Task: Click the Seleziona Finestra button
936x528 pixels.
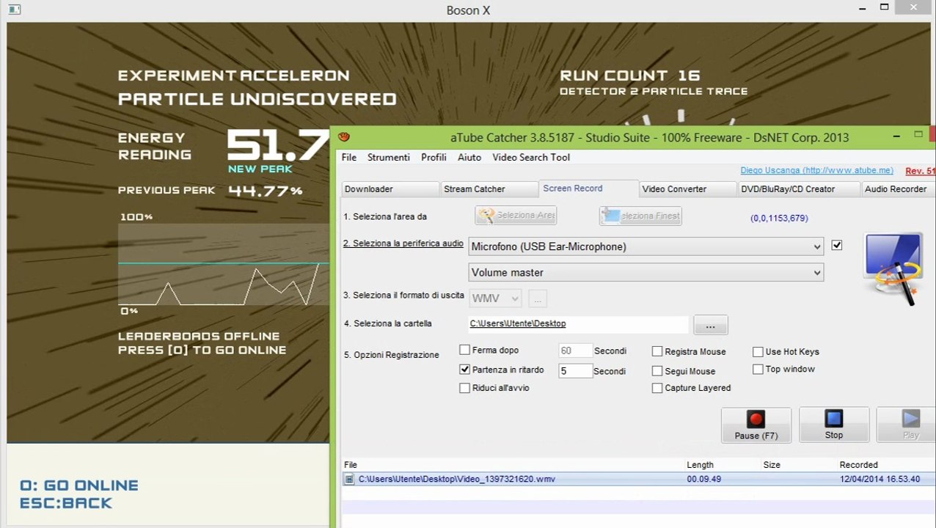Action: [x=640, y=216]
